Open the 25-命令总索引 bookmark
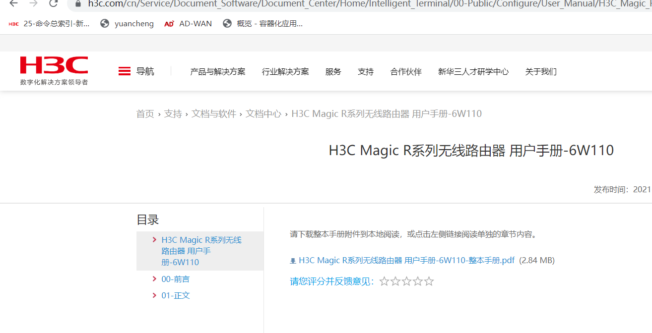The width and height of the screenshot is (652, 333). click(x=49, y=23)
